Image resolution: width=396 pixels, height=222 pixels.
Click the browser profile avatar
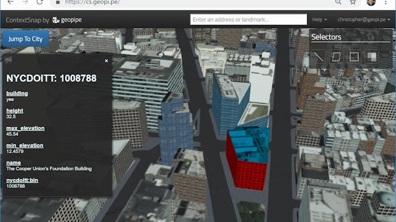click(371, 2)
